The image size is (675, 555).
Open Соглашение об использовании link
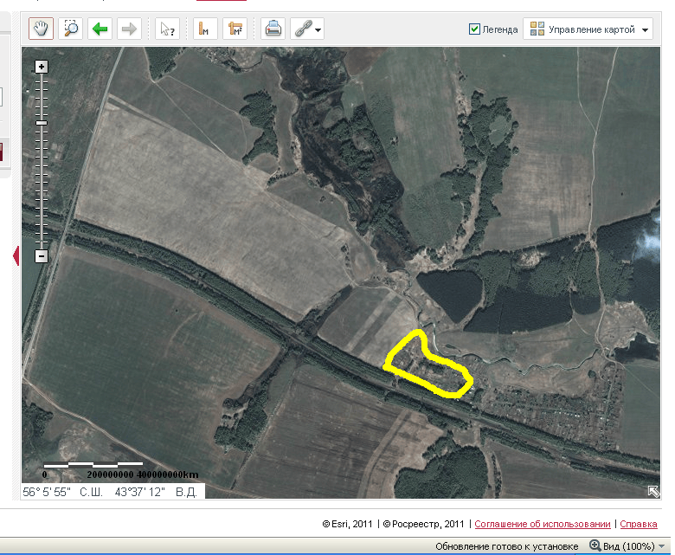pyautogui.click(x=543, y=524)
